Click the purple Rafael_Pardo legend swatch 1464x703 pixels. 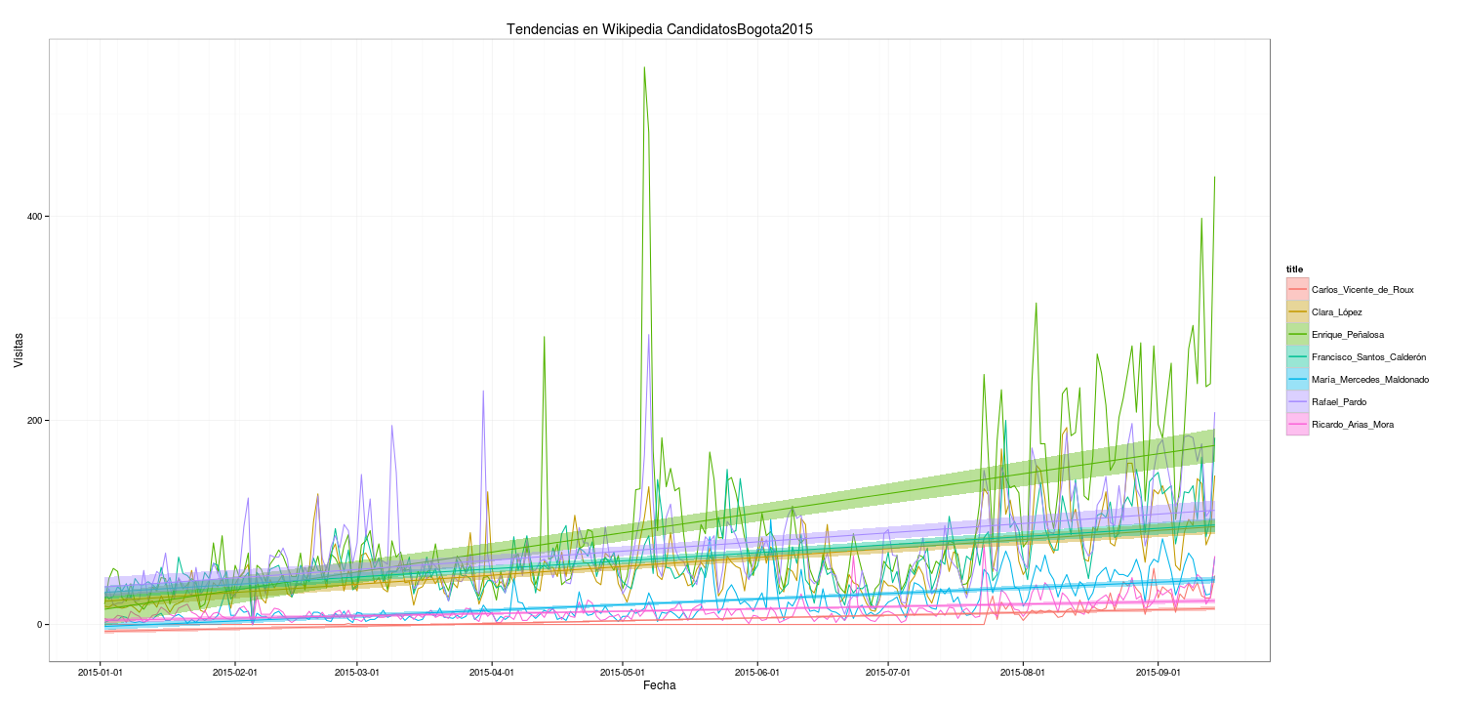[x=1297, y=401]
